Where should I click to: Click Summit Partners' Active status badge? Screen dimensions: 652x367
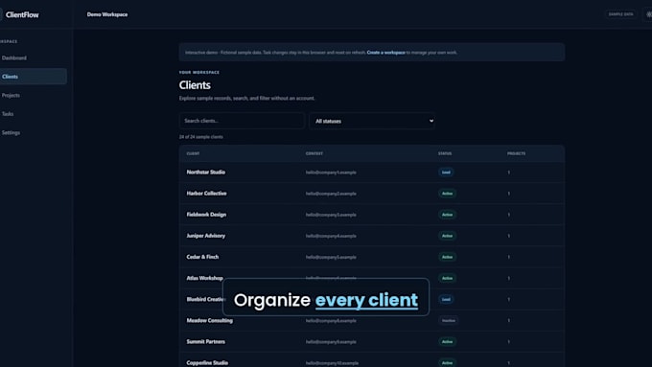point(447,342)
